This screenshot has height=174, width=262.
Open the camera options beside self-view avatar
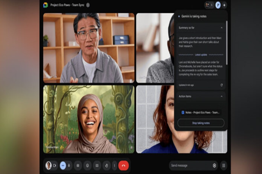point(54,165)
